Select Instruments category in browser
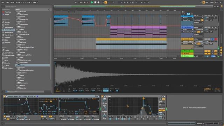Screen dimensions: 224x126 [x=9, y=27]
